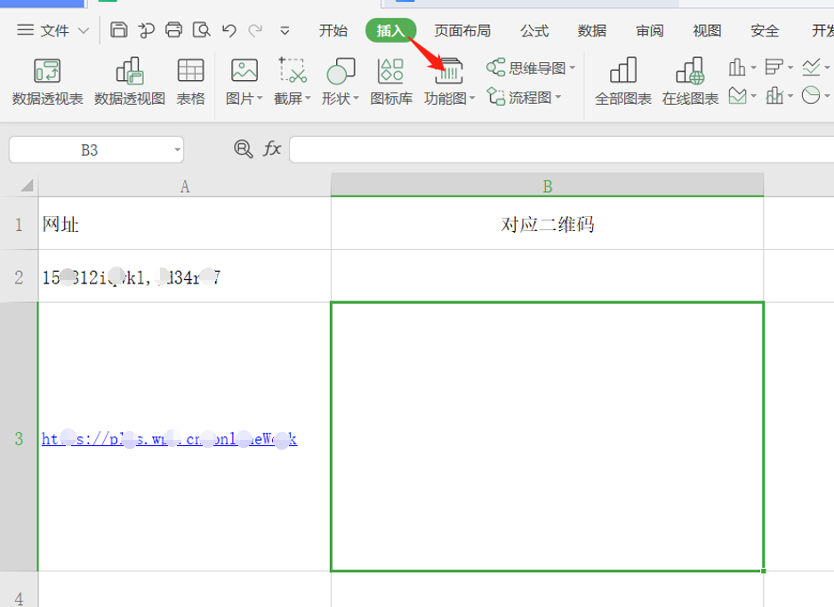This screenshot has width=834, height=607.
Task: Click the pie chart icon
Action: (811, 96)
